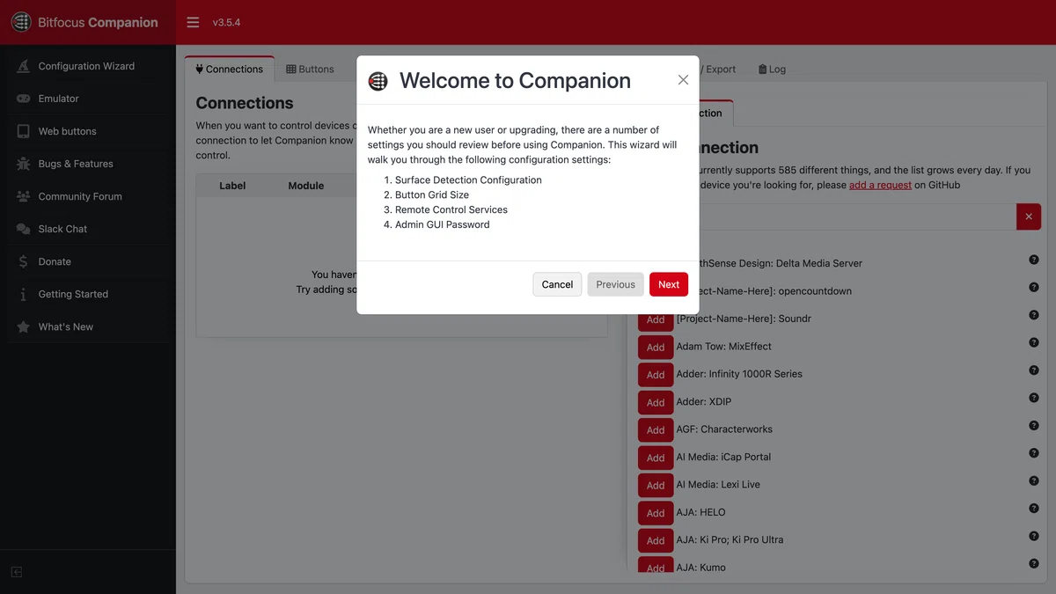Open help icon for AI Media: iCap Portal
Viewport: 1056px width, 594px height.
click(x=1034, y=453)
